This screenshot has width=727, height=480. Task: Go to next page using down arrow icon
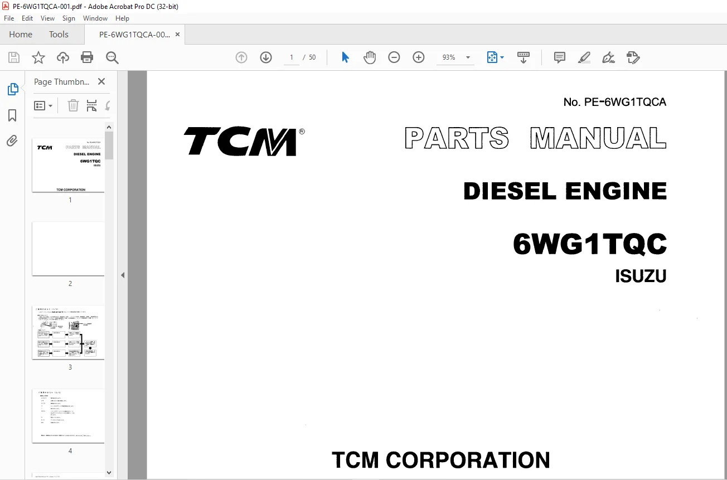(x=266, y=57)
